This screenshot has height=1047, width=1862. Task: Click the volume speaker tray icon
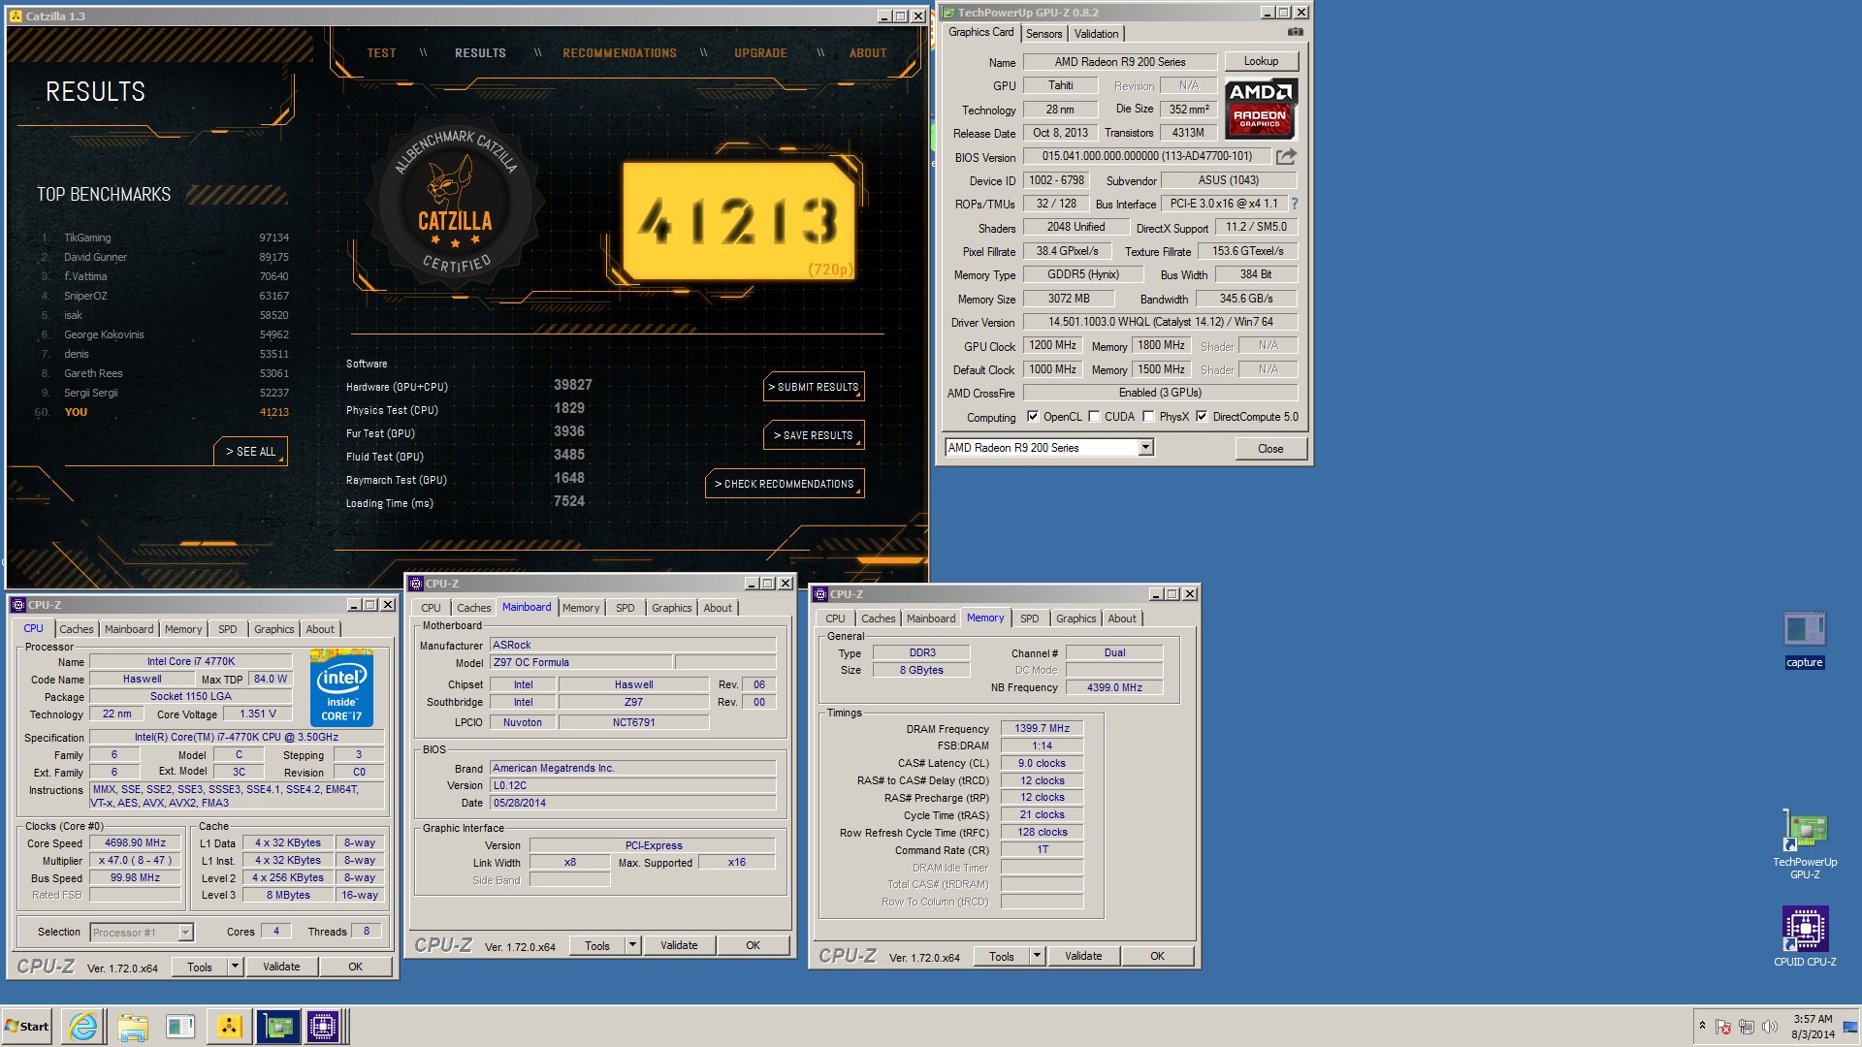1770,1027
